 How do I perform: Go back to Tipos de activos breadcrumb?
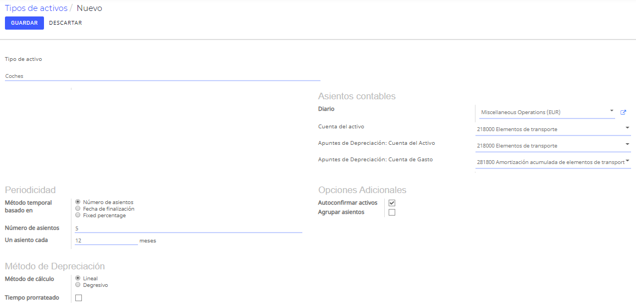(36, 8)
